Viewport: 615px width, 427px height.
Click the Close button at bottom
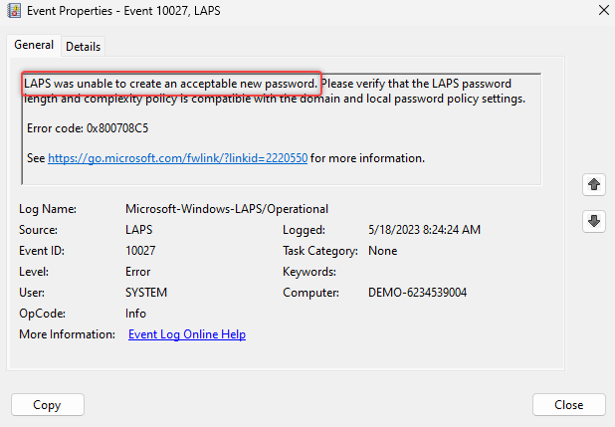tap(569, 405)
